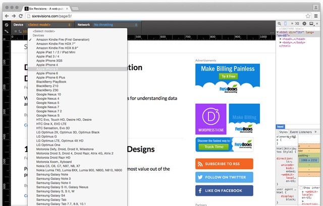Toggle device mode phone icon
Image resolution: width=323 pixels, height=206 pixels.
tap(286, 24)
